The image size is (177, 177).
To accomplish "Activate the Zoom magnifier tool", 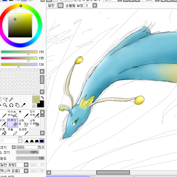I will tap(5, 105).
